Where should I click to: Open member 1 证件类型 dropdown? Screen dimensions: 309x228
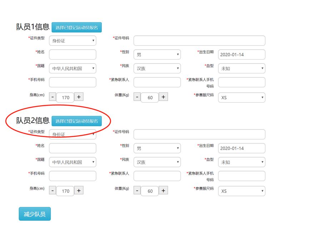pyautogui.click(x=73, y=41)
